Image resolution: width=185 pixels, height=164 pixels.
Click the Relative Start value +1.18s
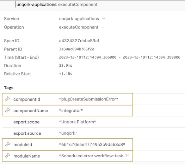[66, 74]
